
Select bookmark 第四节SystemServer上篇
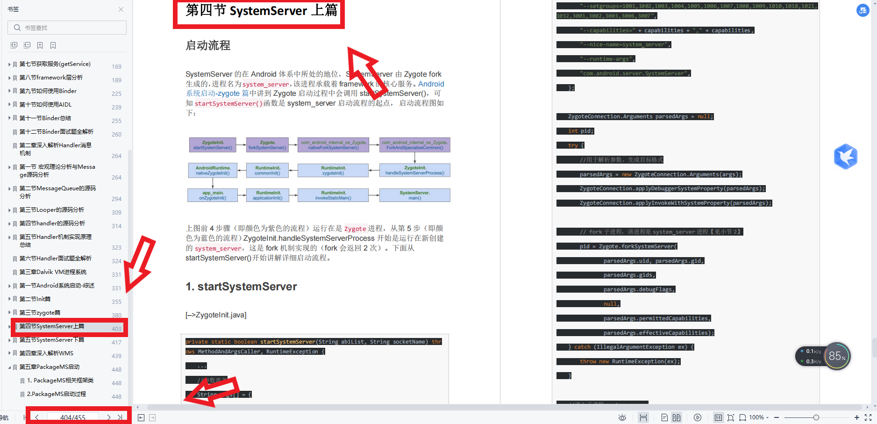(51, 326)
